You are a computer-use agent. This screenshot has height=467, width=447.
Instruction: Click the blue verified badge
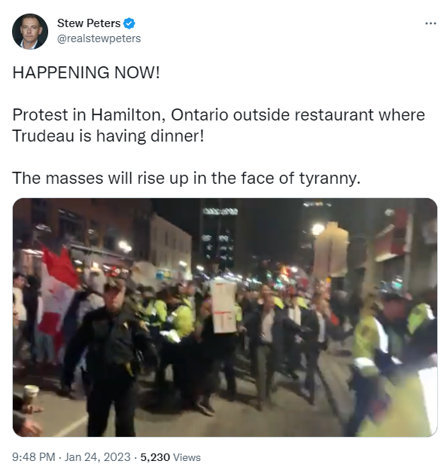pyautogui.click(x=129, y=23)
